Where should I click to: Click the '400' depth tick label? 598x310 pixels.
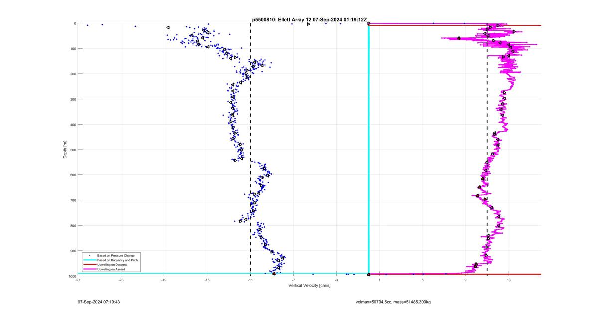[73, 125]
